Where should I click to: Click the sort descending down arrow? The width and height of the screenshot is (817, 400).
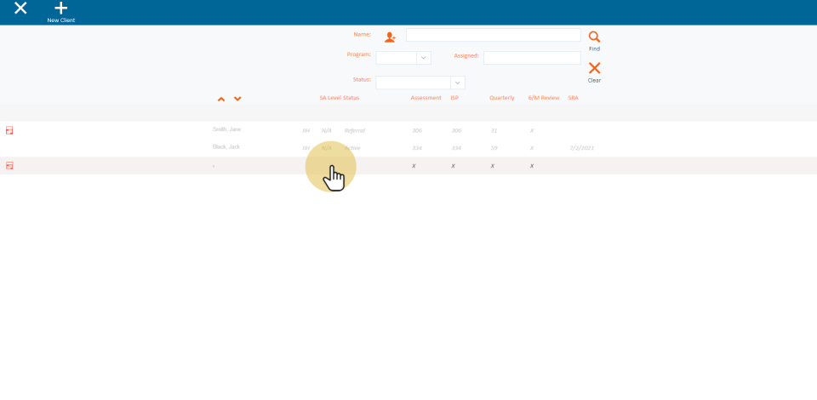pos(237,99)
